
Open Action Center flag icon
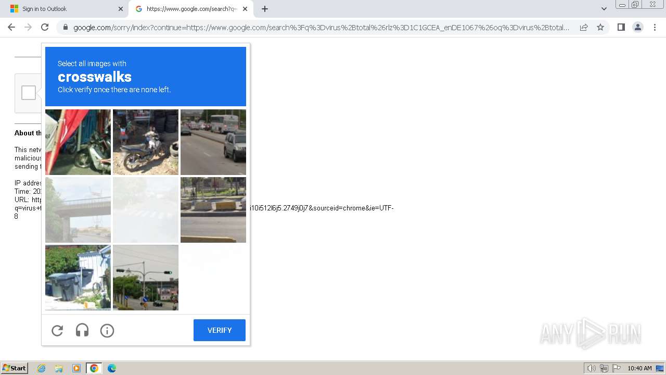coord(617,368)
